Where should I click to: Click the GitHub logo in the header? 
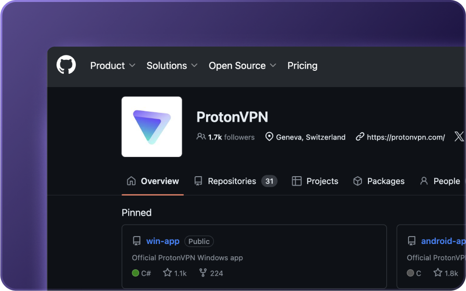click(66, 65)
